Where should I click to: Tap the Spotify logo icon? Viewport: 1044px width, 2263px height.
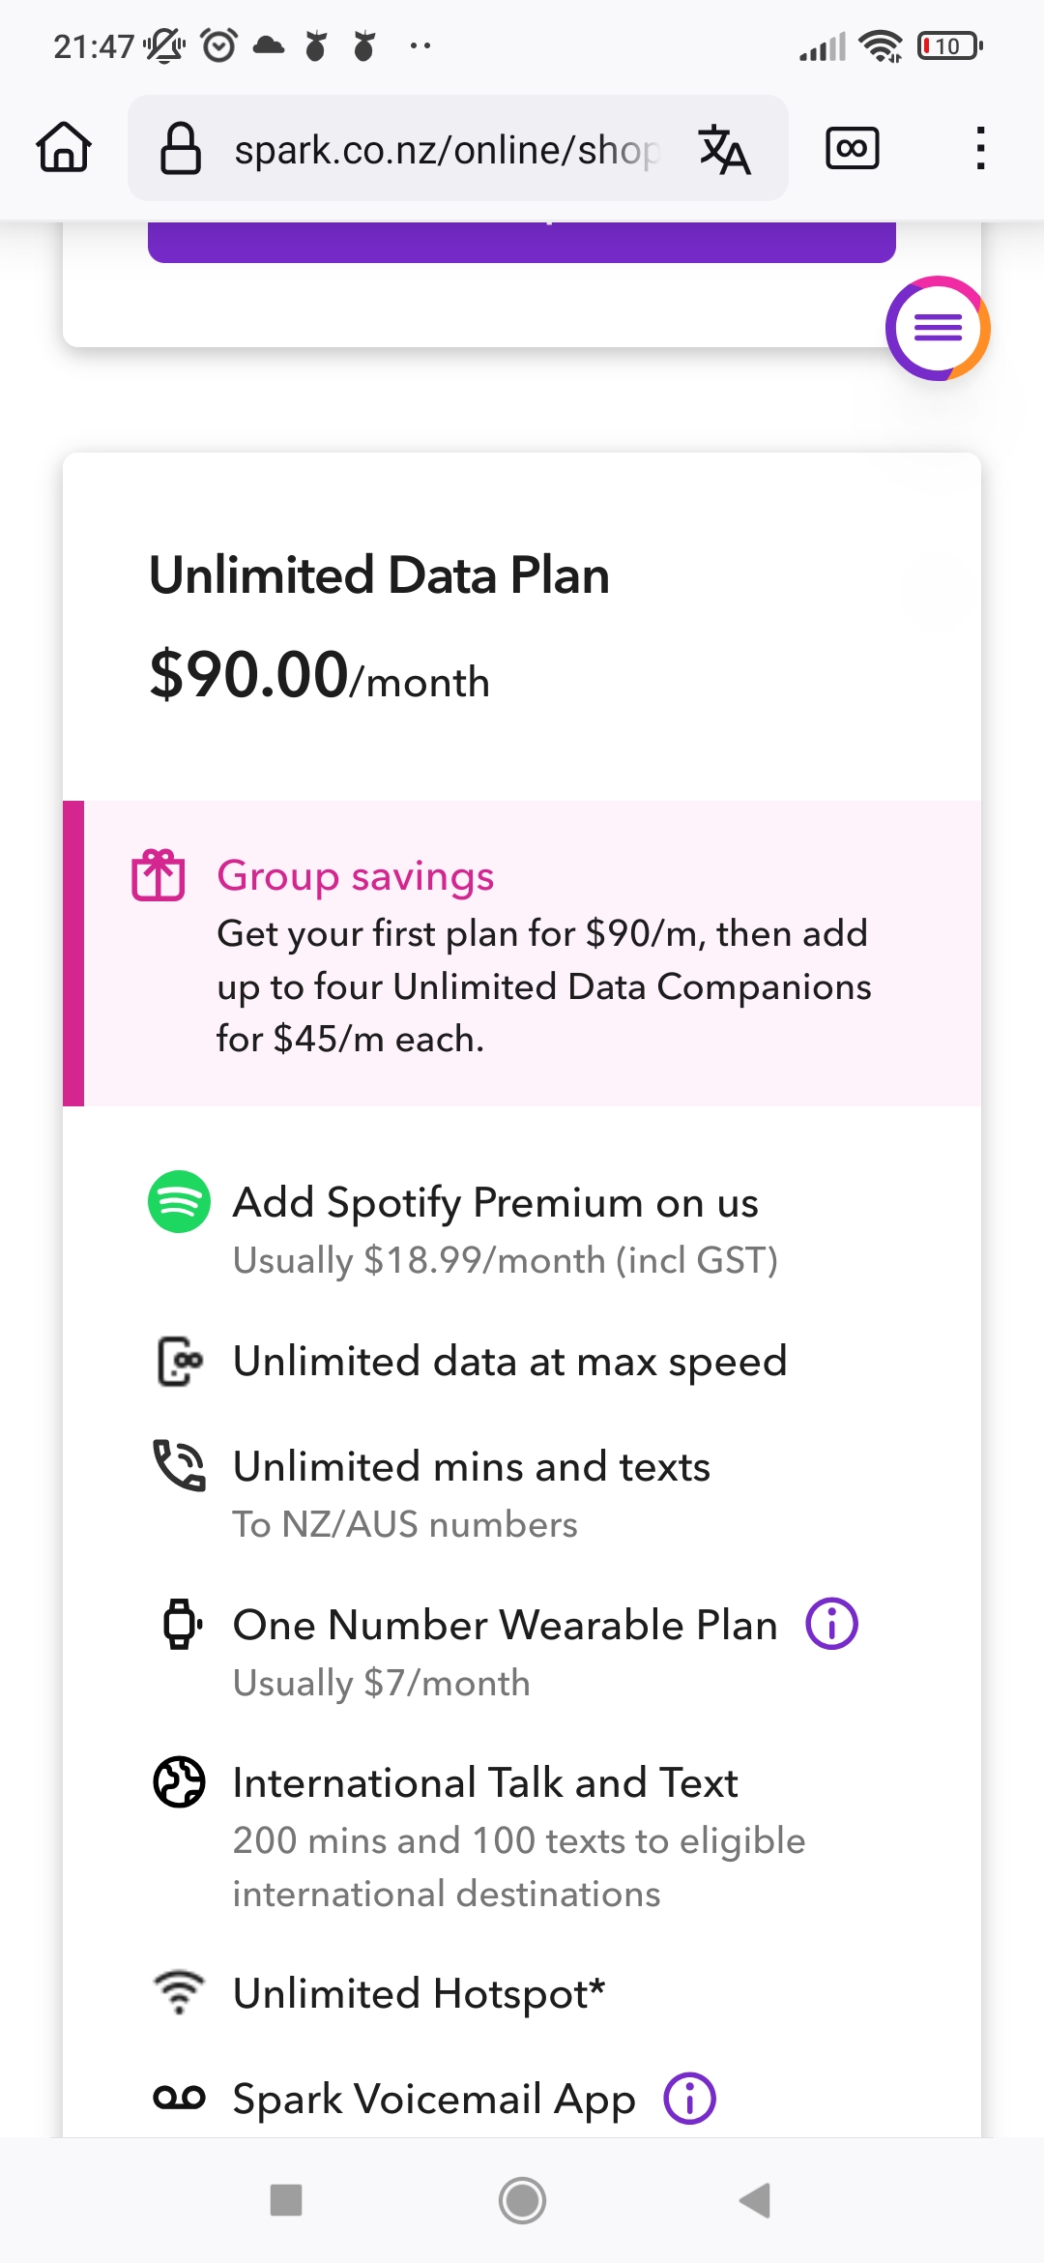click(179, 1202)
